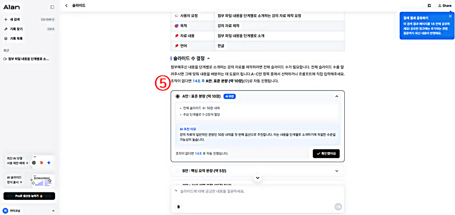Open the AI 슬라이드 정식 출시 banner

pos(29,179)
